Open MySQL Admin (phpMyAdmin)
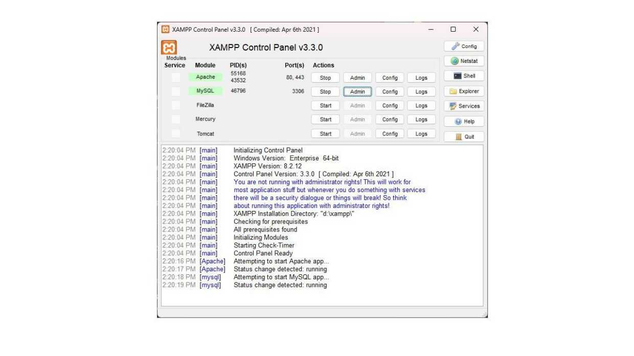The image size is (634, 356). pos(357,91)
